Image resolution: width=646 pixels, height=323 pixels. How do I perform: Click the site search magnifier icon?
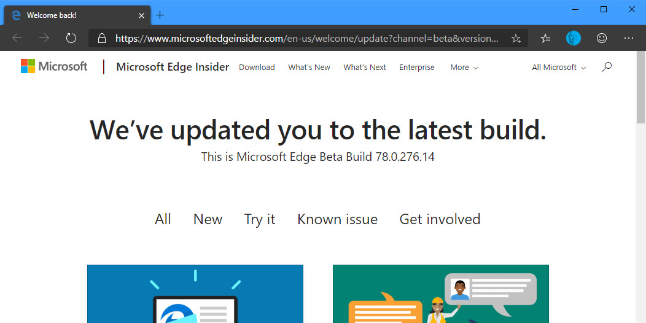(x=607, y=67)
